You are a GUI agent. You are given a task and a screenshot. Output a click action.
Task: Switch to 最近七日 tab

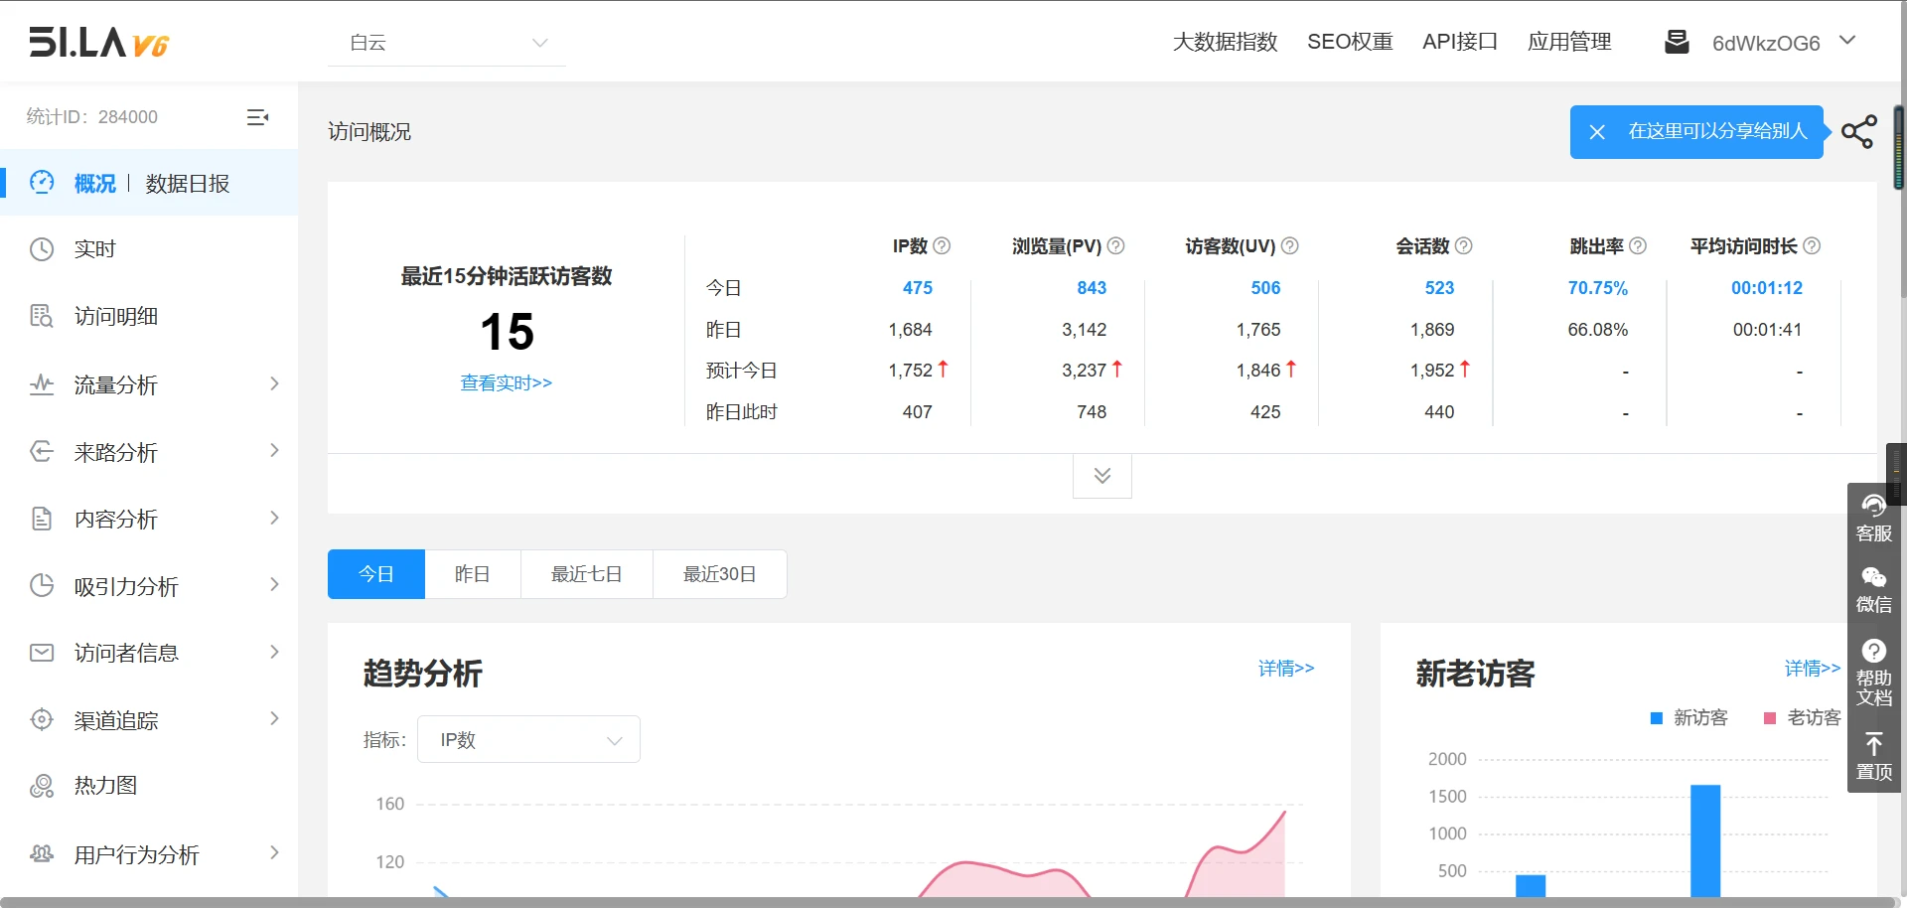[x=586, y=574]
